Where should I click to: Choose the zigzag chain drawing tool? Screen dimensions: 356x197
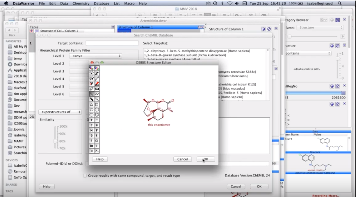point(97,94)
